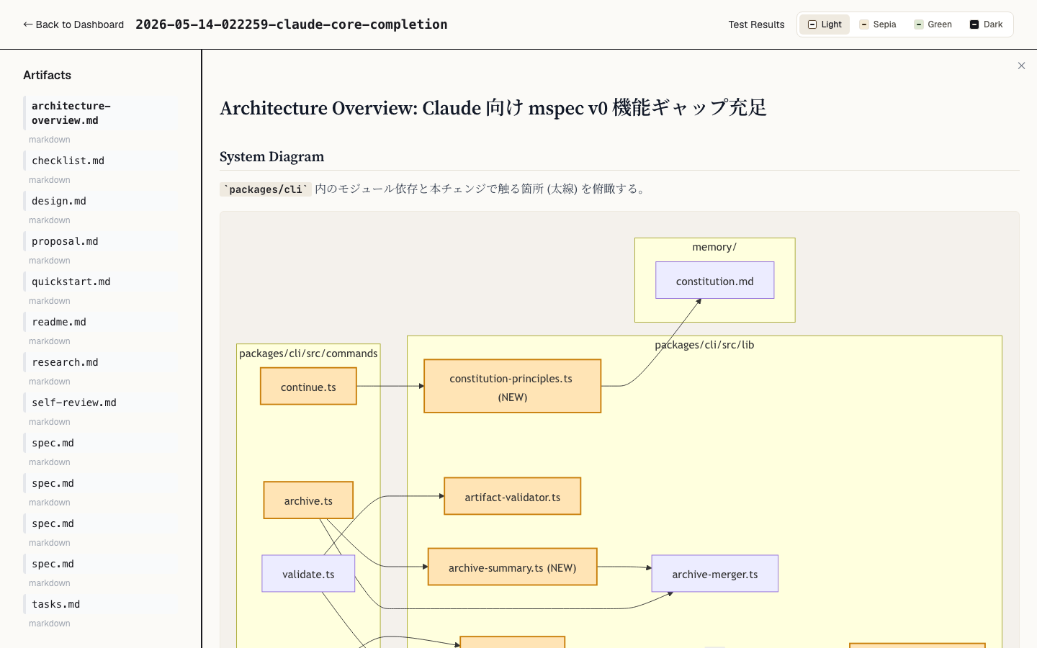This screenshot has height=648, width=1037.
Task: Click the continue.ts diagram node
Action: 308,386
